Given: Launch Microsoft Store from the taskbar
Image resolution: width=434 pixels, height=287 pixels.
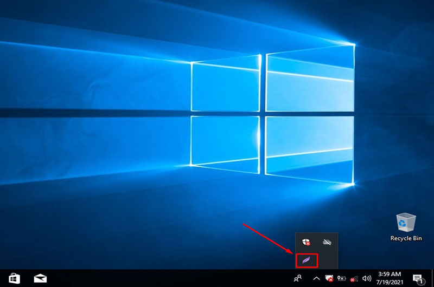Looking at the screenshot, I should (14, 278).
